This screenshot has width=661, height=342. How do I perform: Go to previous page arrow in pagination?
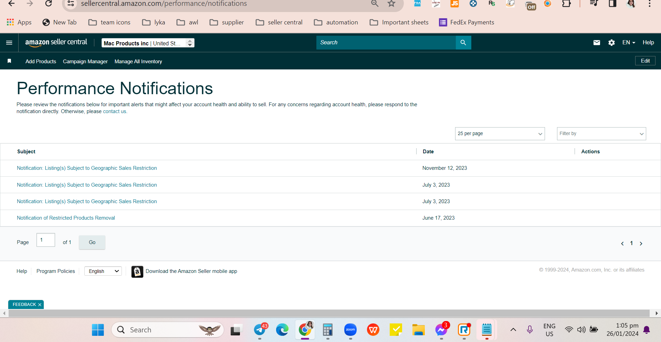tap(622, 243)
